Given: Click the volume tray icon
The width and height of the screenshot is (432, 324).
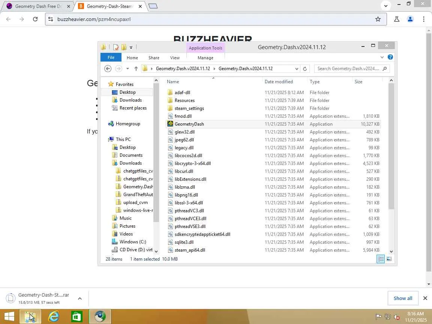Looking at the screenshot, I should pos(396,317).
